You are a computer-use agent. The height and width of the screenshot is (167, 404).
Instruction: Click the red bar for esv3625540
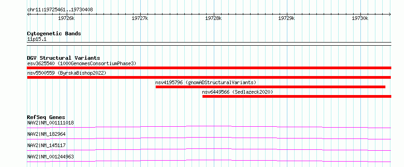pos(209,68)
